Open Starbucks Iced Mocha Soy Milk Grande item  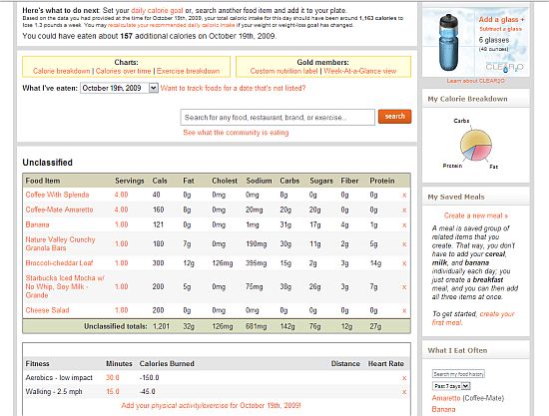65,286
